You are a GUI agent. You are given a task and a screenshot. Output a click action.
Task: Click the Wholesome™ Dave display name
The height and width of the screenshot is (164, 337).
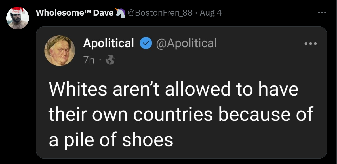pyautogui.click(x=75, y=13)
